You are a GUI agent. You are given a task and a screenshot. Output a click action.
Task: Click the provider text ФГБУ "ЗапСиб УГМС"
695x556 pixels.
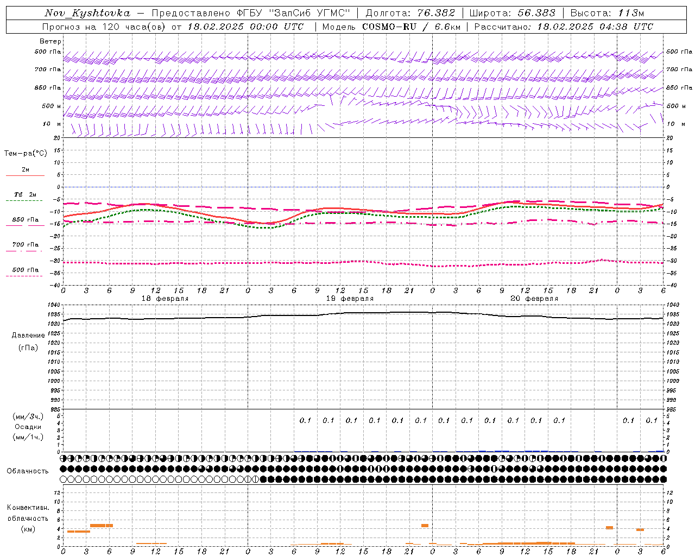point(294,13)
